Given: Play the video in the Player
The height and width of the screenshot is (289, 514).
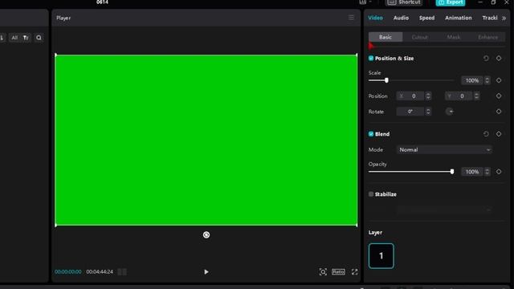Looking at the screenshot, I should click(x=206, y=272).
